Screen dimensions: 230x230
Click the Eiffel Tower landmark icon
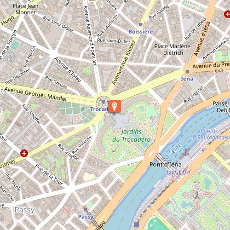pyautogui.click(x=197, y=195)
